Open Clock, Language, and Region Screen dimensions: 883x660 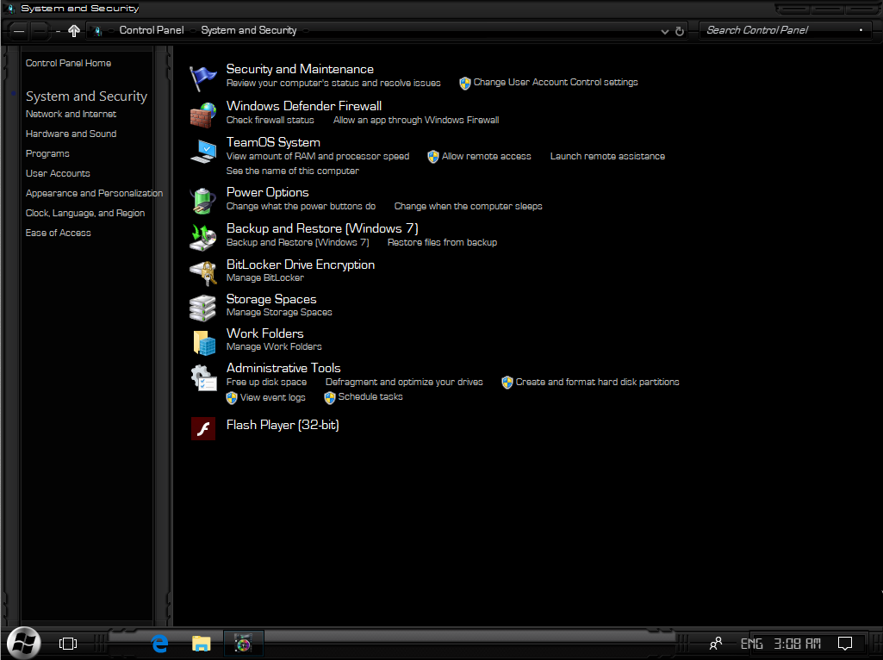[x=85, y=213]
